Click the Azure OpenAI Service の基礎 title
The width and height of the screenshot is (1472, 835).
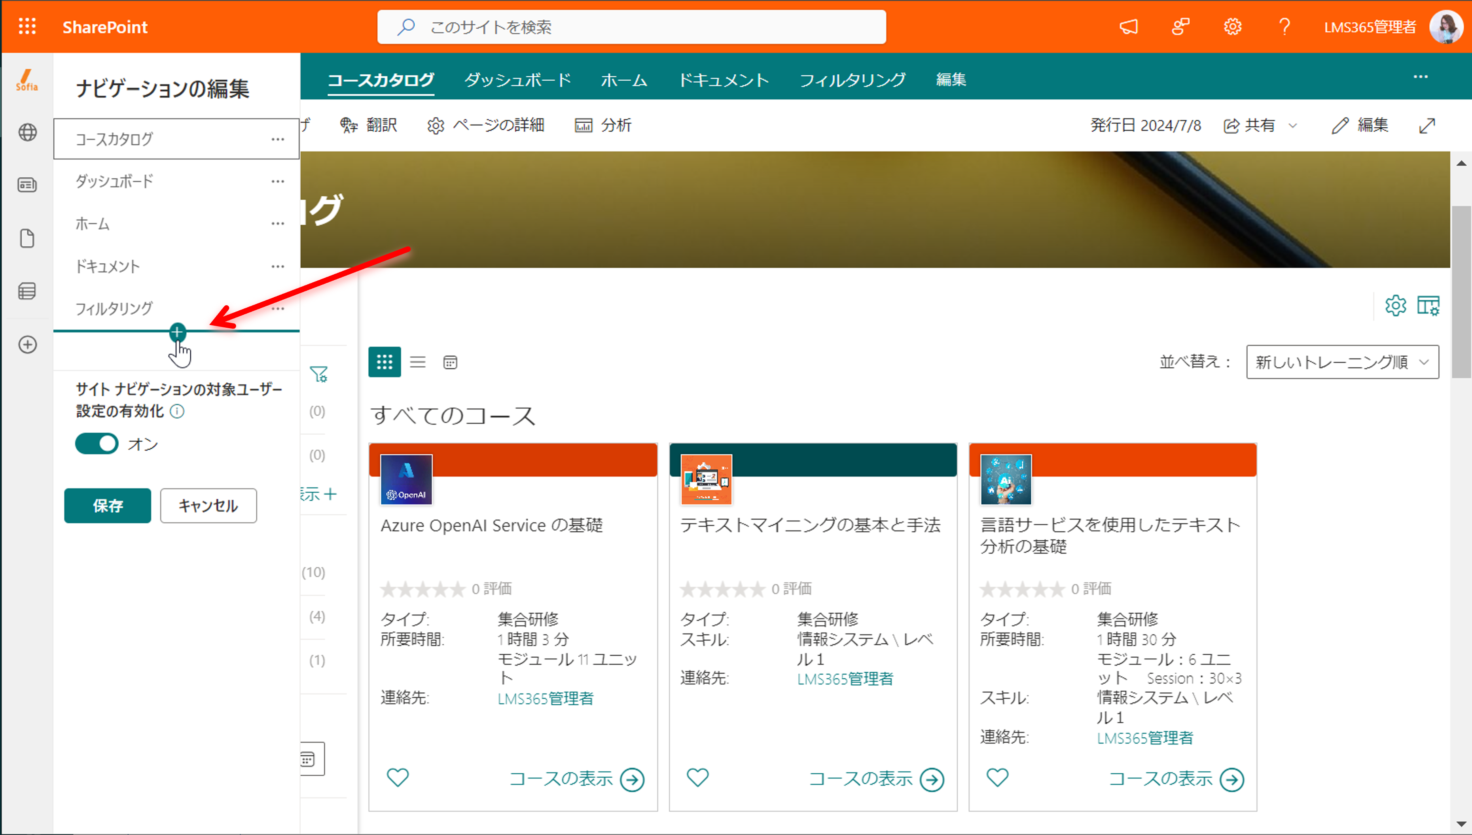(492, 525)
